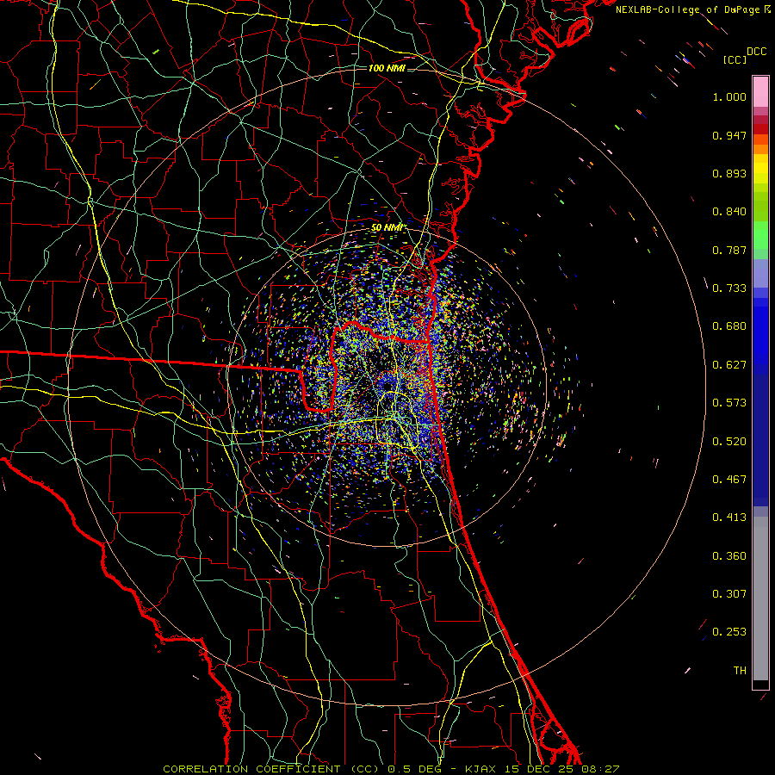Screen dimensions: 775x775
Task: Click the TH threshold label
Action: click(x=740, y=671)
